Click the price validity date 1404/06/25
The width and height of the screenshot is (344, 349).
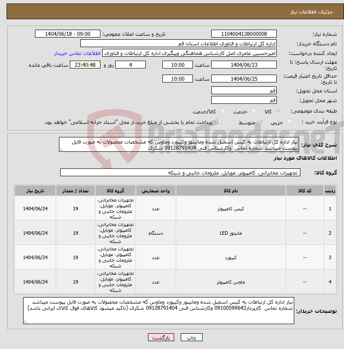pos(244,79)
